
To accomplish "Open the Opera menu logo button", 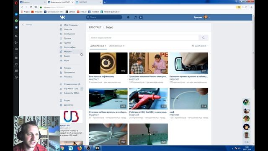I will point(16,3).
